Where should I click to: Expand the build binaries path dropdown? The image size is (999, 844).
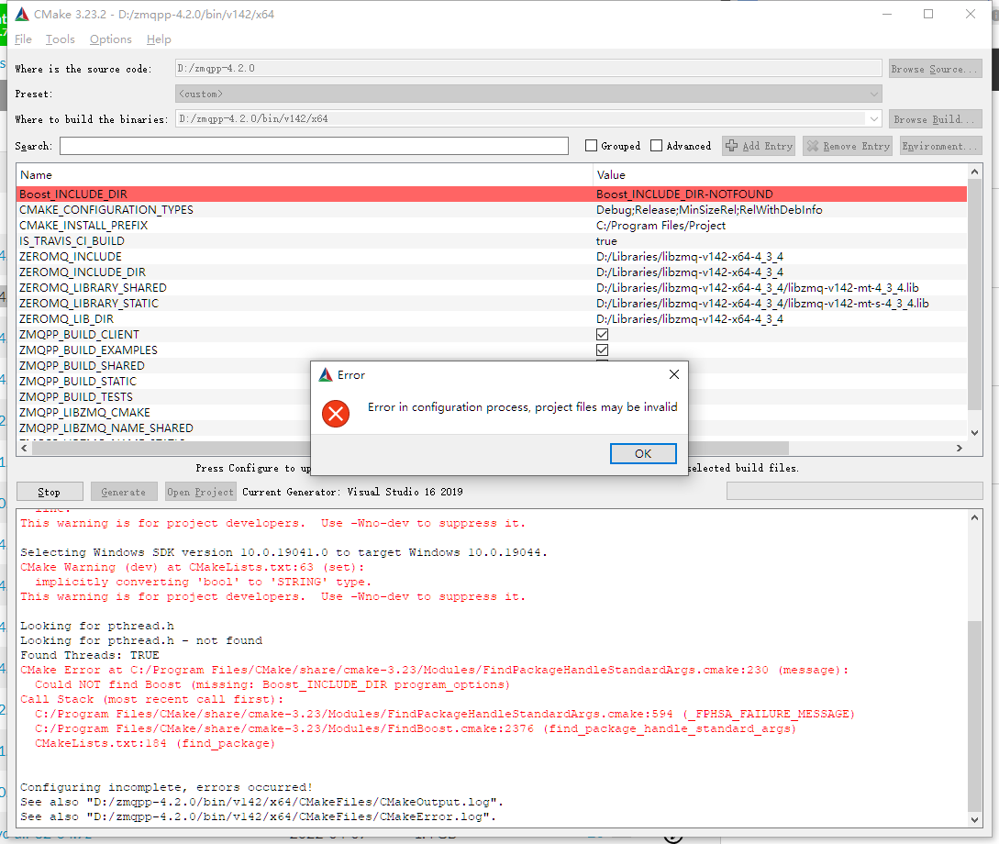click(x=873, y=118)
